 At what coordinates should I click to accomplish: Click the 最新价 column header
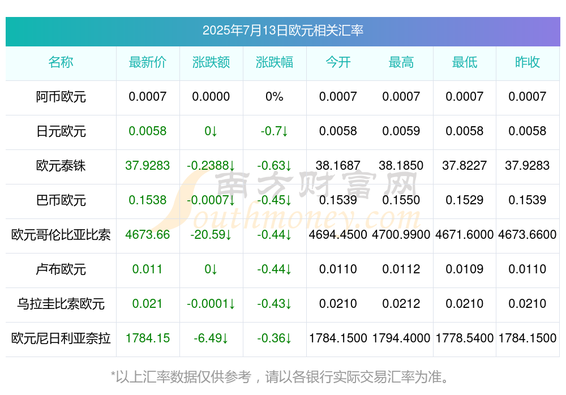(148, 62)
